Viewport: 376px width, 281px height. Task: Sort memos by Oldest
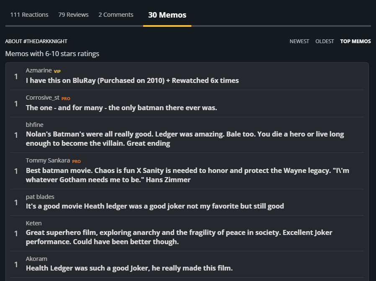[324, 41]
